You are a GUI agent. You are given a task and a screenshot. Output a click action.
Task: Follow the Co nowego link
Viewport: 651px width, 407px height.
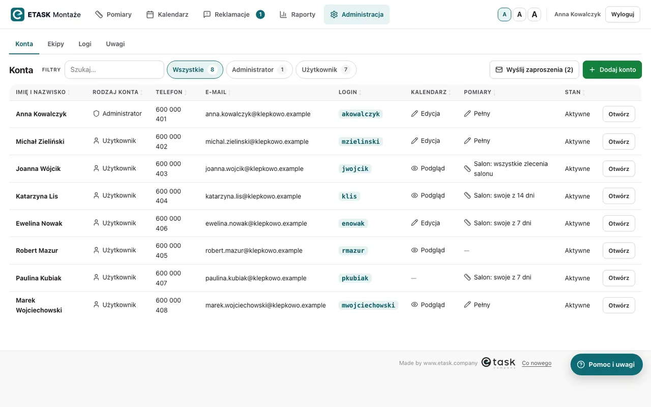coord(537,363)
